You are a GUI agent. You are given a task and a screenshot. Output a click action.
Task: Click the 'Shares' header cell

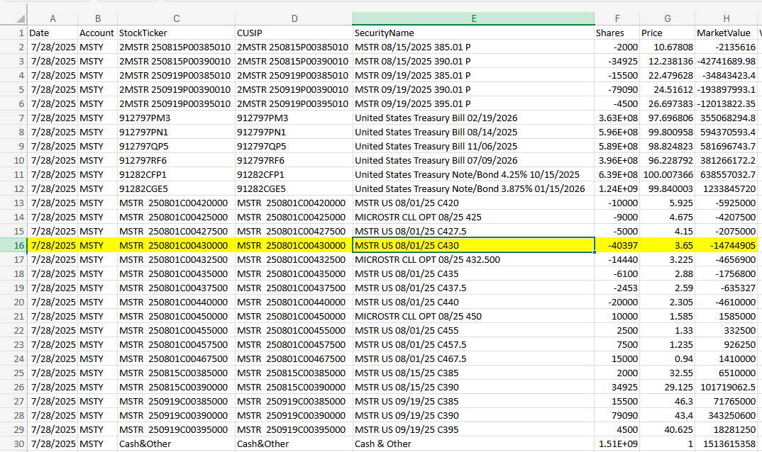click(x=617, y=33)
